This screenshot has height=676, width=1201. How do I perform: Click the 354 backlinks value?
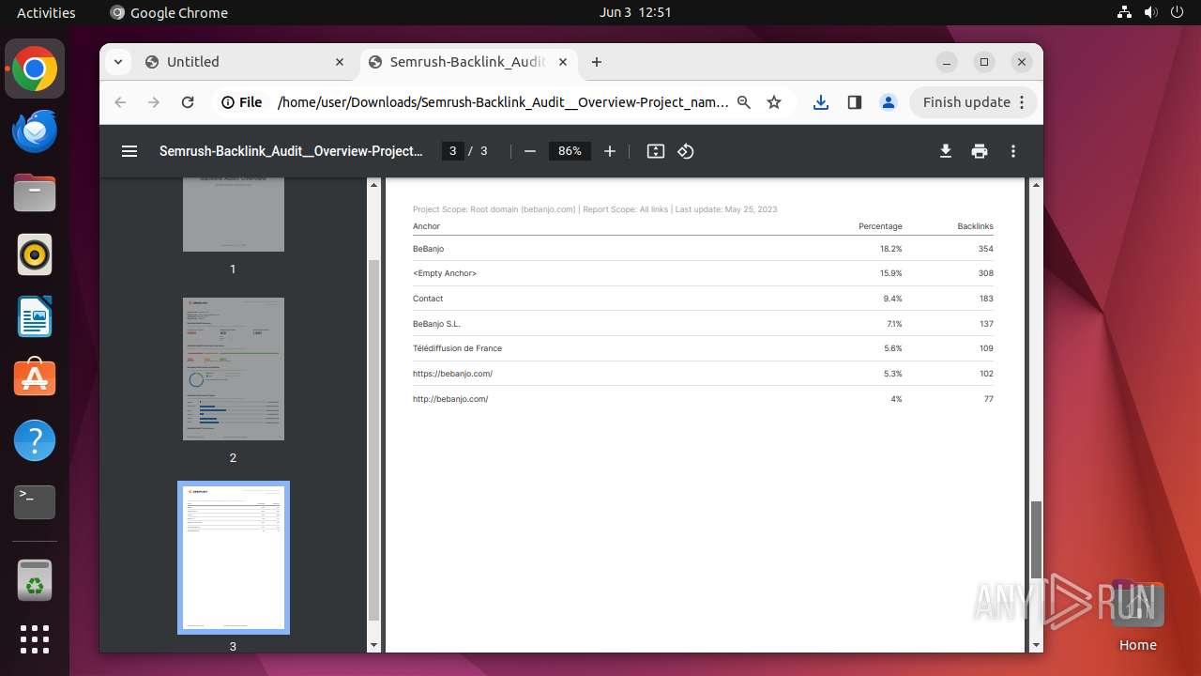click(x=985, y=249)
